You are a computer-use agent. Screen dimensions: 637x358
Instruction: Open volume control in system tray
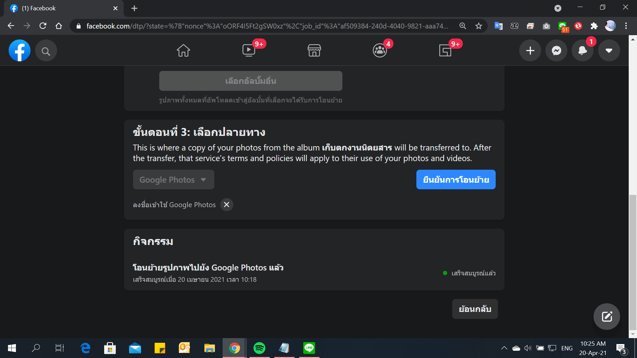click(x=528, y=348)
